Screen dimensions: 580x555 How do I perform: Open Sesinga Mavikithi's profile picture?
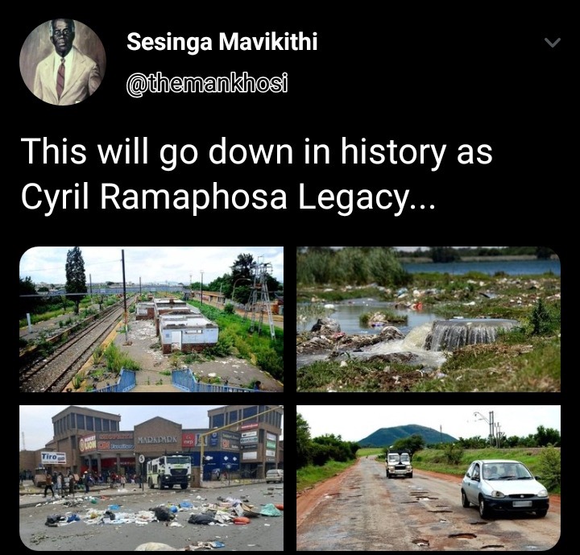[63, 62]
